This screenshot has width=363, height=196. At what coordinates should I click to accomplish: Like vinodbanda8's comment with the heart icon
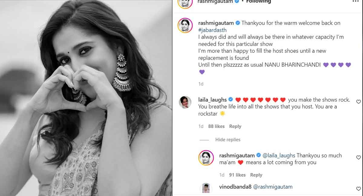358,189
